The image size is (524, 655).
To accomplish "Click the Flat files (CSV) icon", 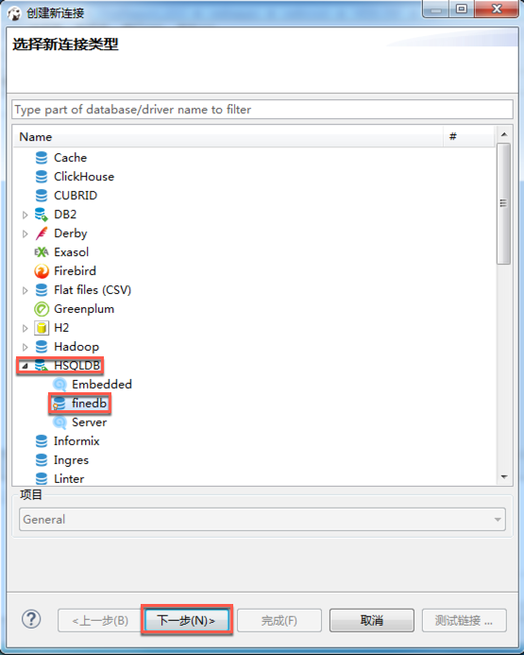I will coord(42,290).
